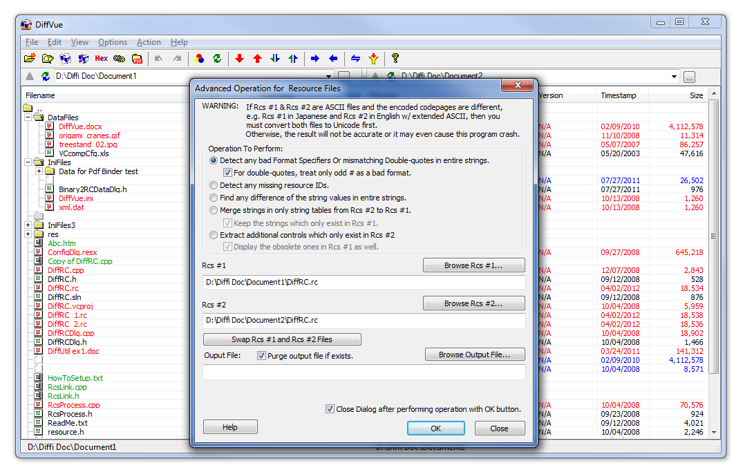The height and width of the screenshot is (472, 743).
Task: Open the View menu
Action: [x=79, y=42]
